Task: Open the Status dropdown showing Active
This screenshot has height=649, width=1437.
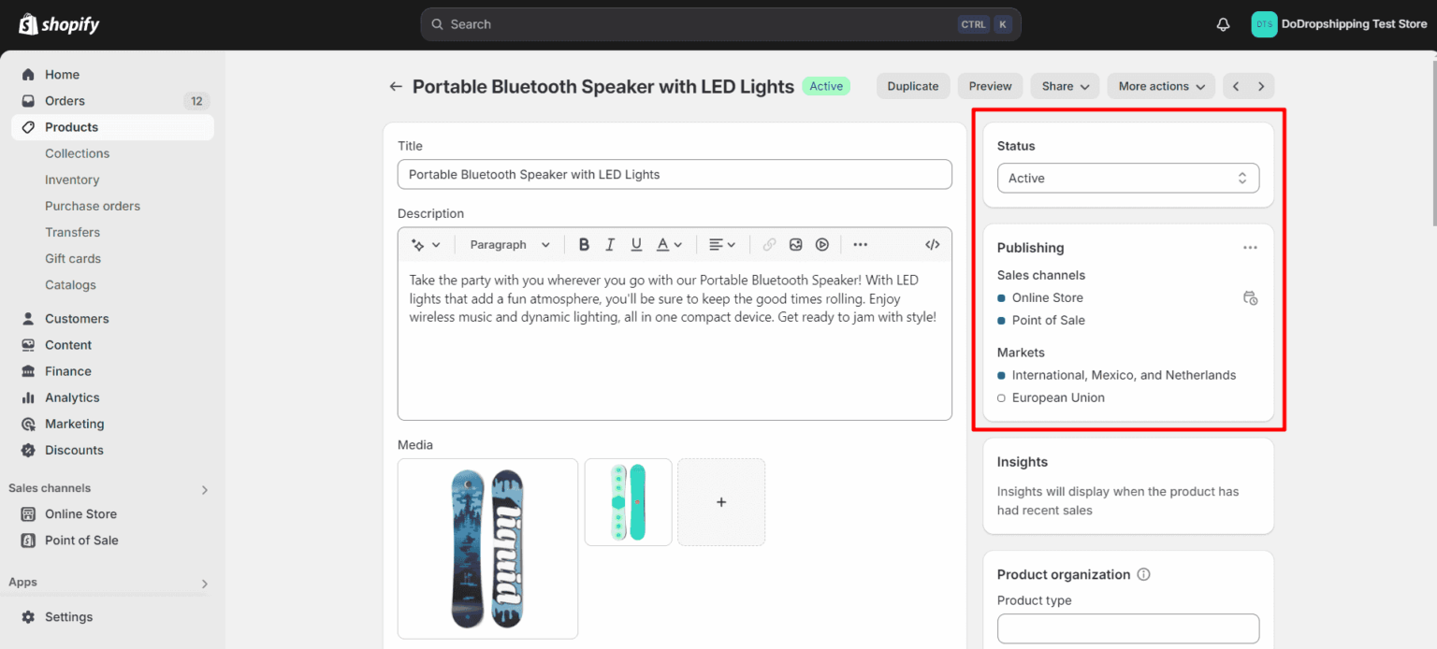Action: pyautogui.click(x=1127, y=178)
